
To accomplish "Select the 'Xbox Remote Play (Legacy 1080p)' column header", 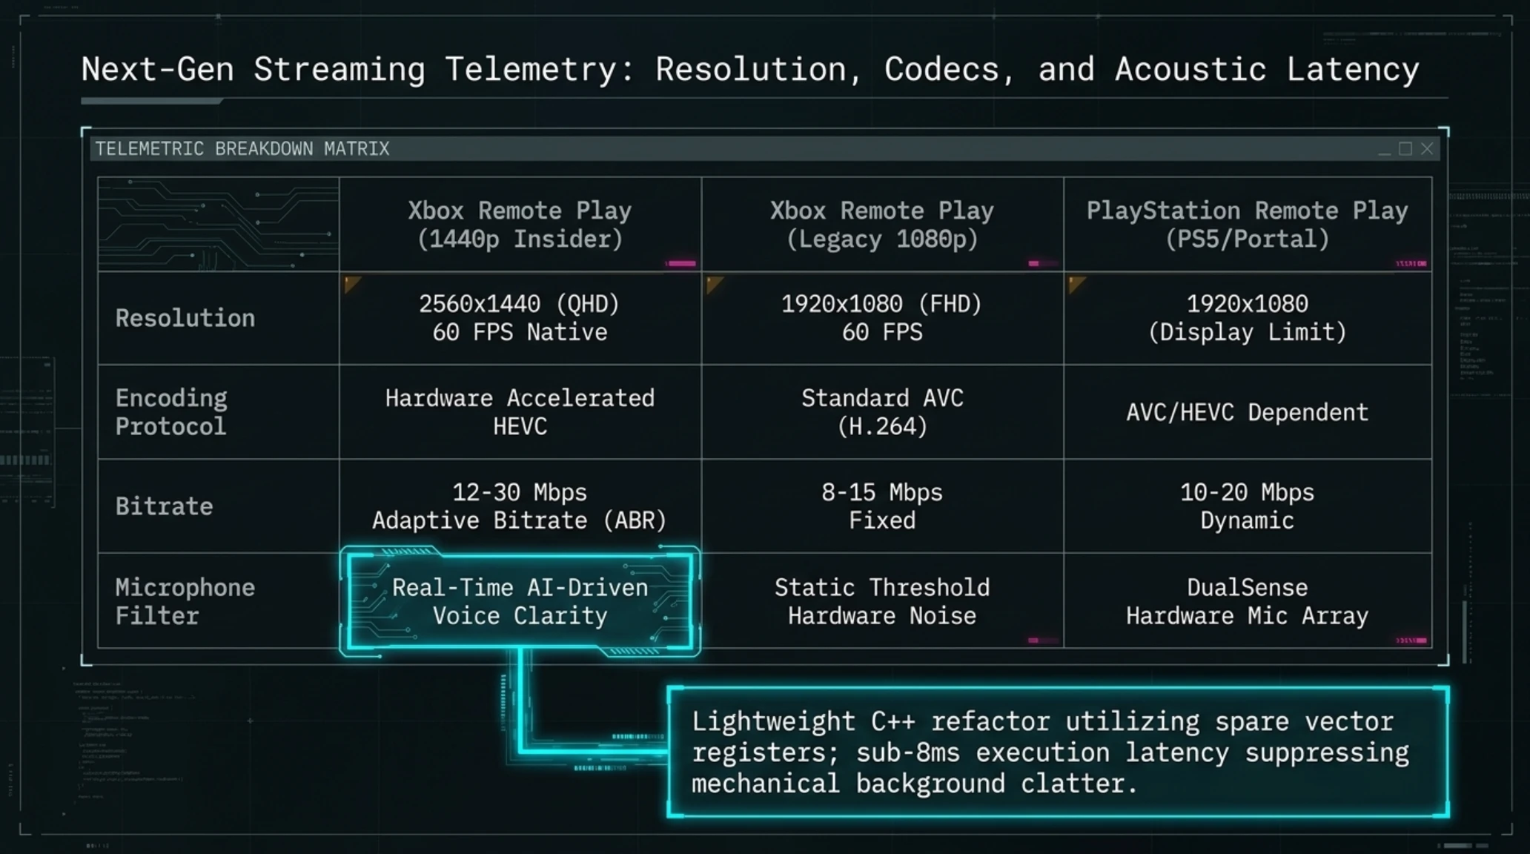I will tap(882, 225).
